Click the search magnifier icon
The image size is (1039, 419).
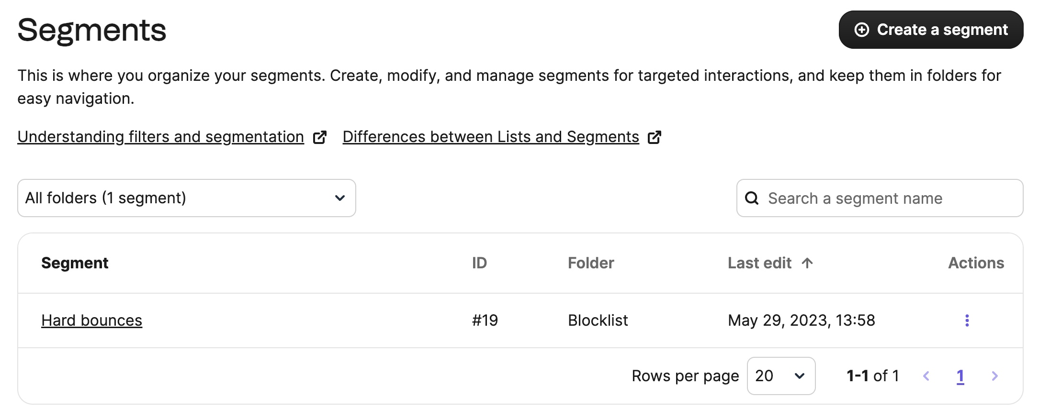tap(753, 198)
